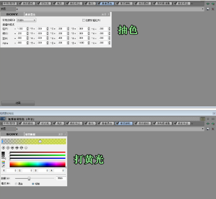
Task: Click the A alpha value field
Action: click(59, 171)
